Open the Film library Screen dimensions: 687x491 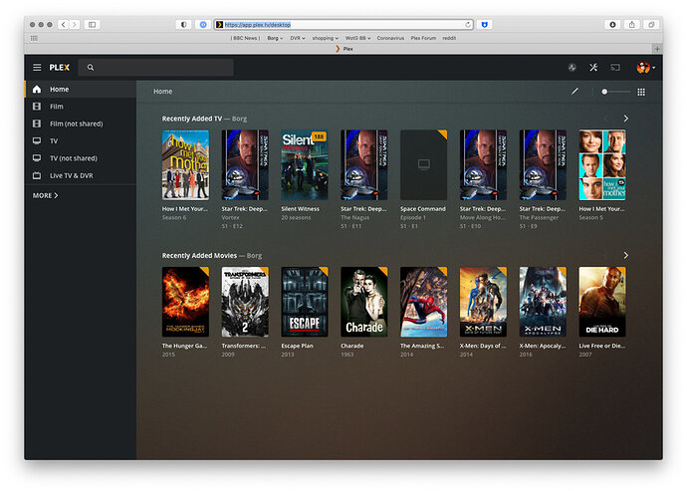click(81, 107)
